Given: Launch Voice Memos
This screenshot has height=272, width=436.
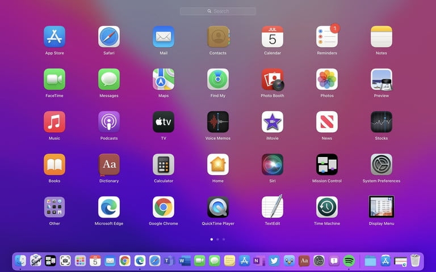Looking at the screenshot, I should (218, 122).
